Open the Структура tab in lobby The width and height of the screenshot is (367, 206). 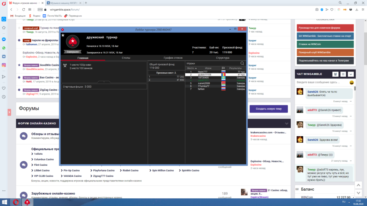(222, 58)
